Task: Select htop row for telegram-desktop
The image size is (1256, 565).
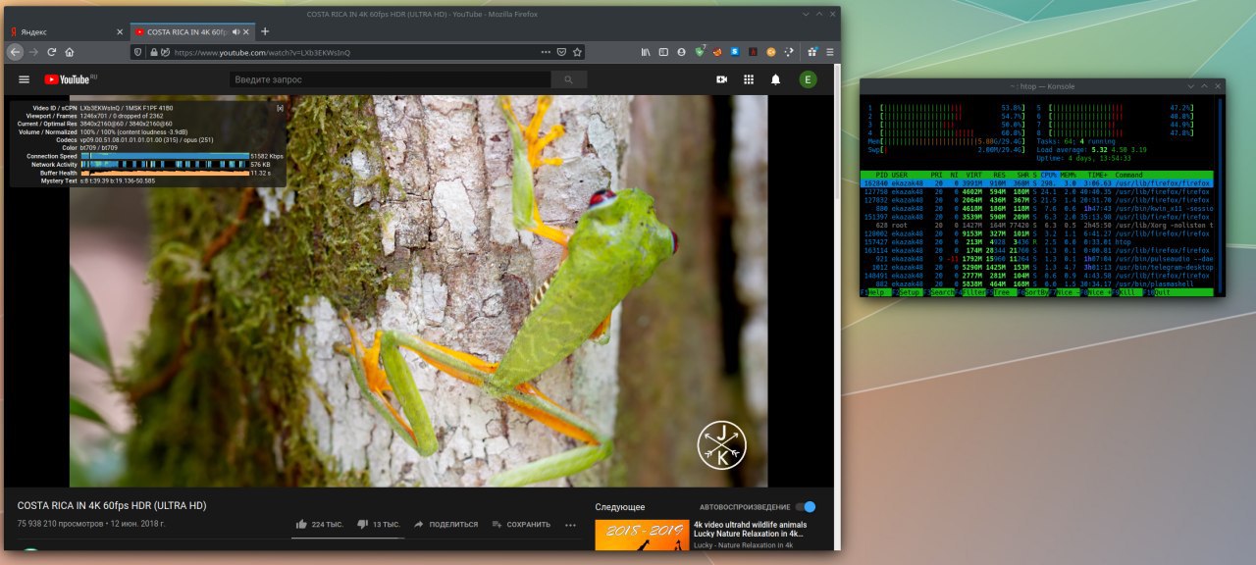Action: click(x=1036, y=267)
